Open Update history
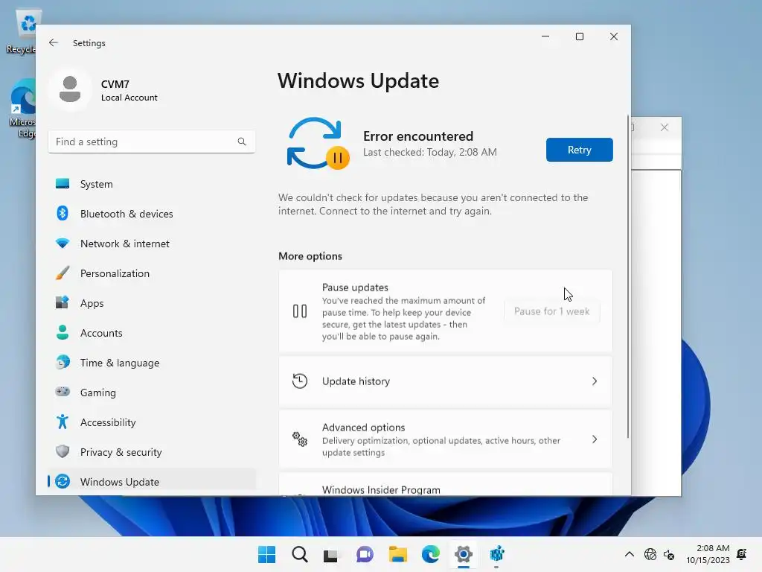The height and width of the screenshot is (572, 762). coord(445,381)
